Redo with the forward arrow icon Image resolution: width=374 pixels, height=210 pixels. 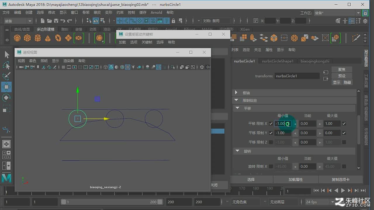(70, 21)
